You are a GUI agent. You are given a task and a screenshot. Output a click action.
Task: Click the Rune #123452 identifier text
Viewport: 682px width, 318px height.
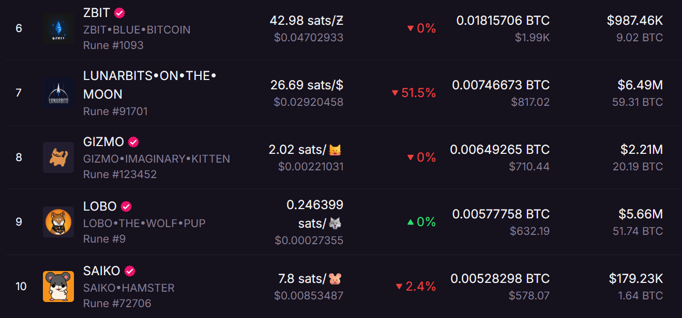tap(120, 174)
